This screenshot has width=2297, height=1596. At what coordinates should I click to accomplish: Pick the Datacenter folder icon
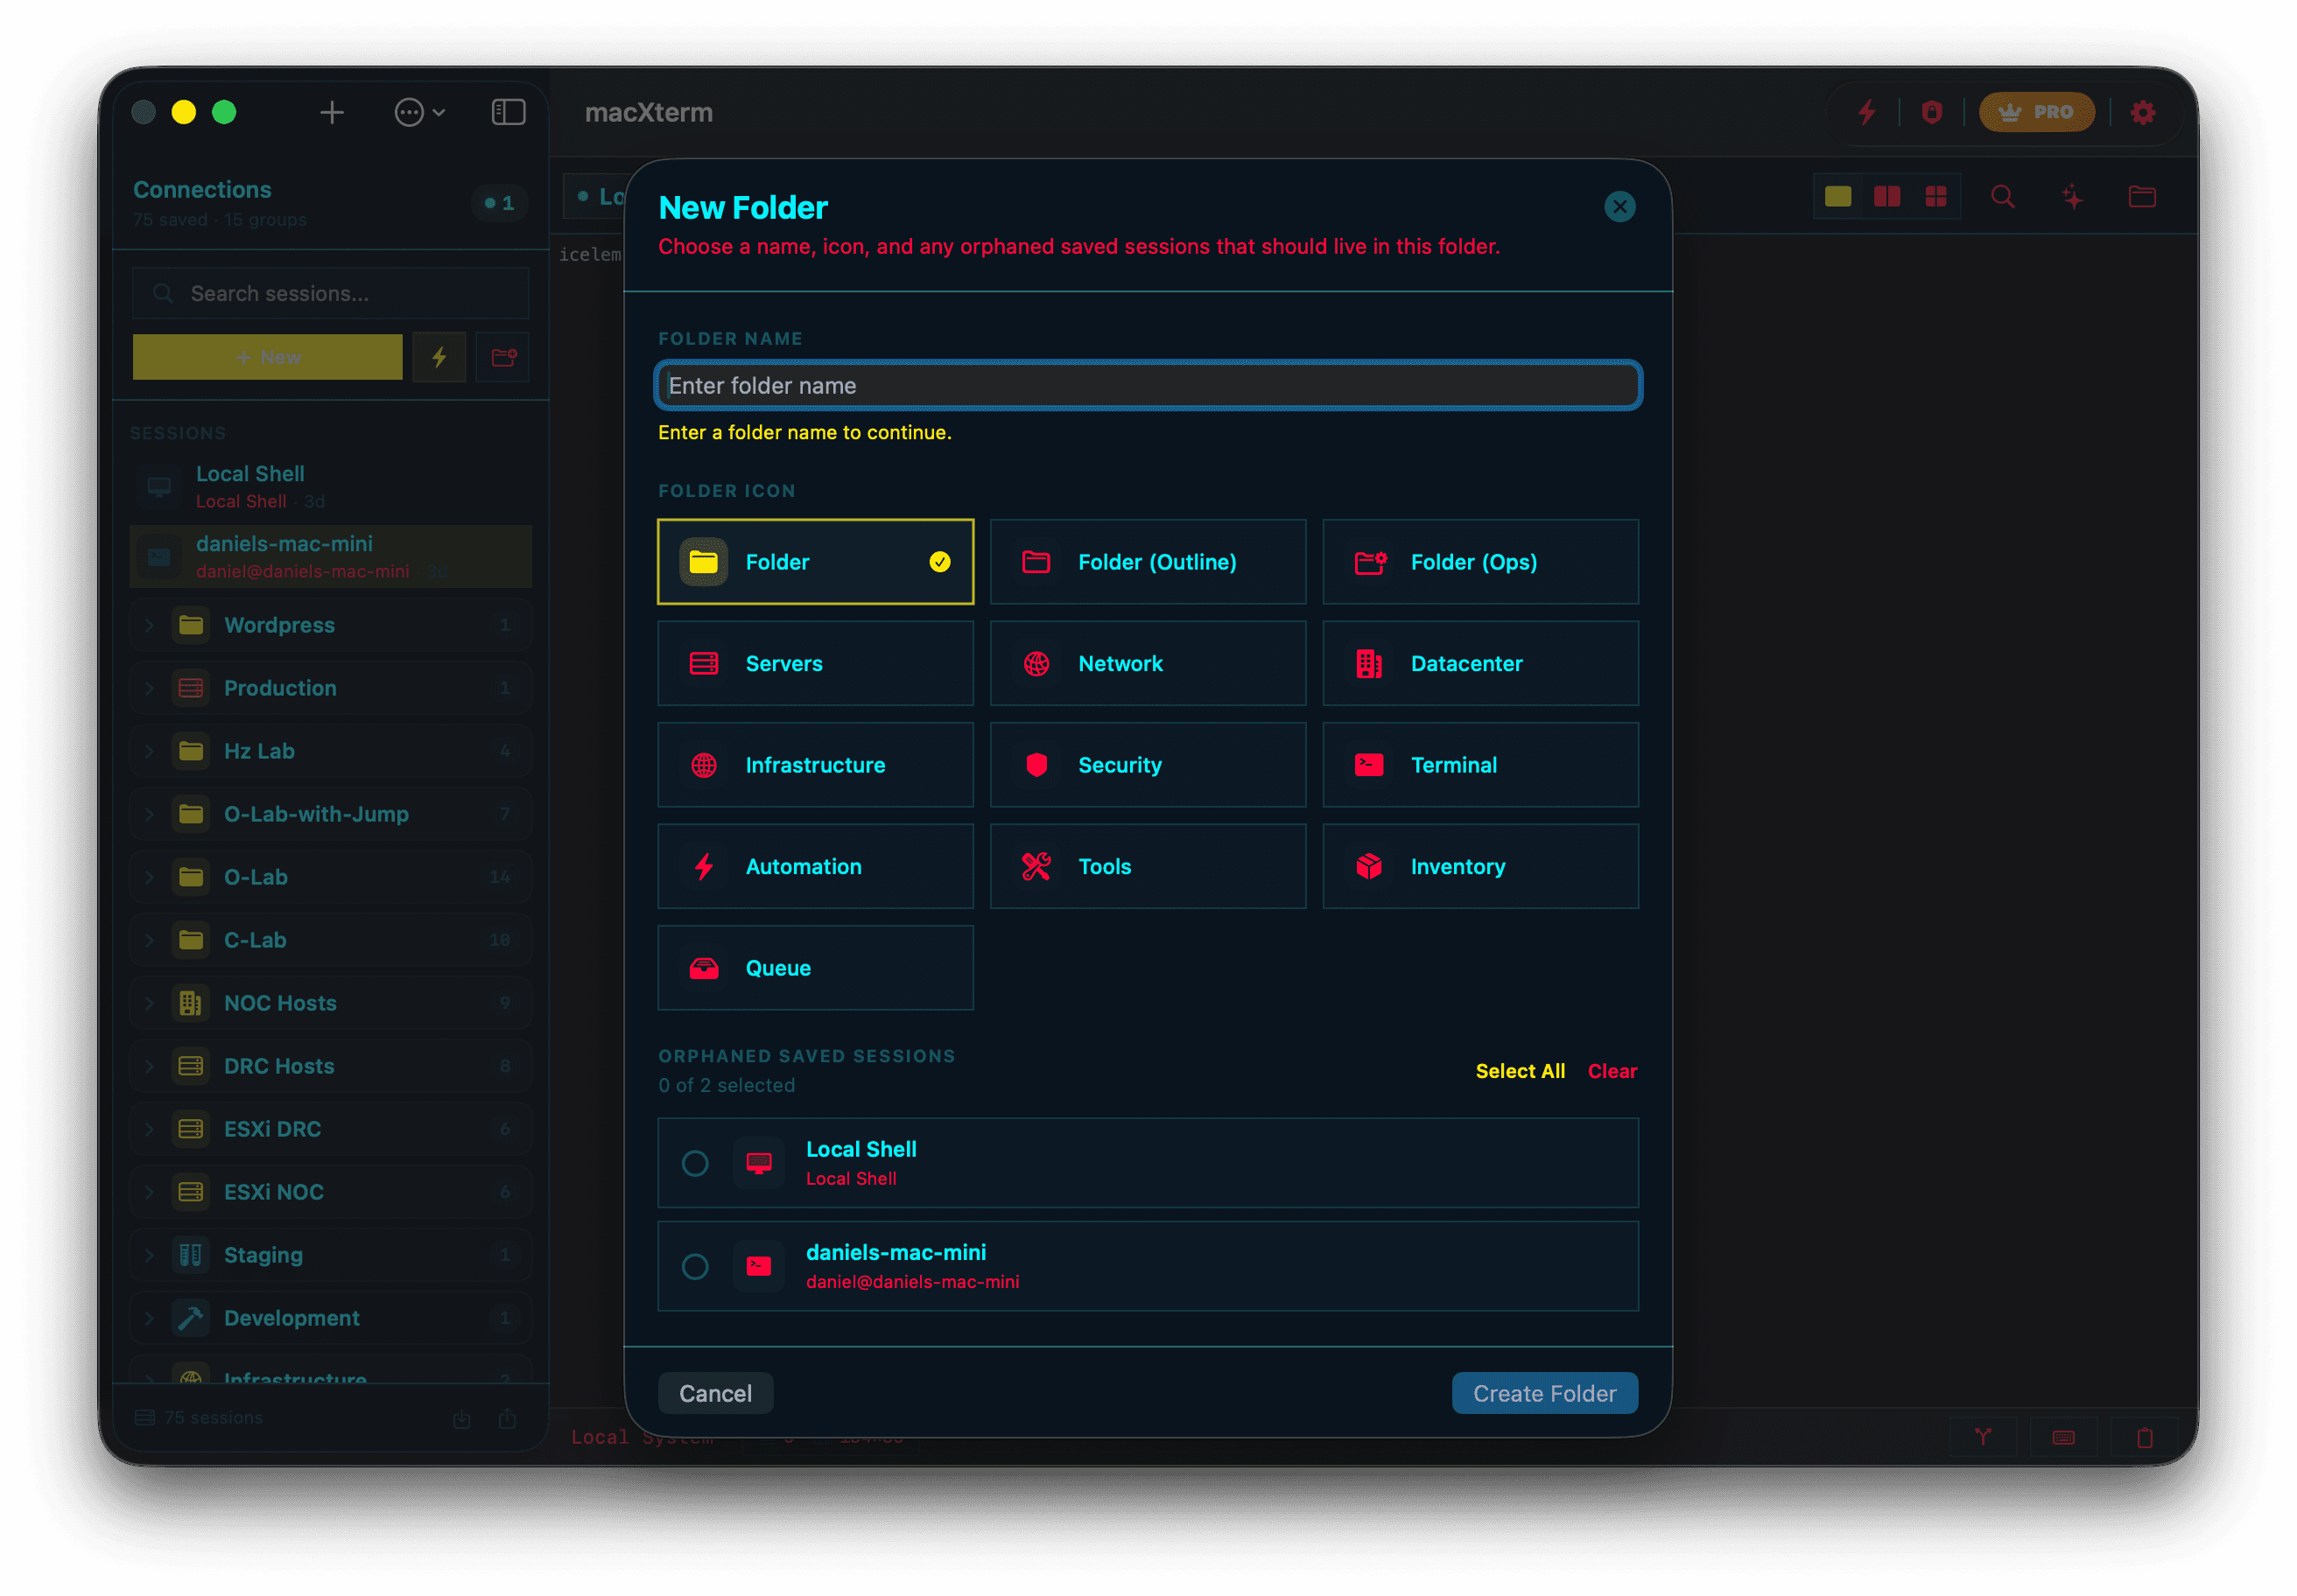(x=1479, y=663)
